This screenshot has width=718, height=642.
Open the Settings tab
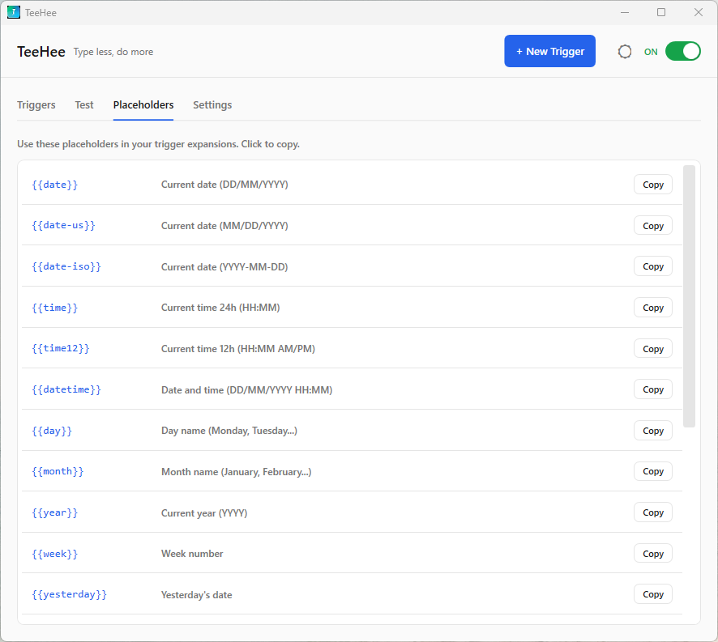(x=212, y=104)
